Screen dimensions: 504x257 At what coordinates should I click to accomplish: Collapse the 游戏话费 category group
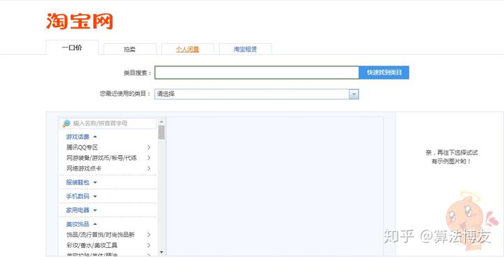click(x=81, y=137)
